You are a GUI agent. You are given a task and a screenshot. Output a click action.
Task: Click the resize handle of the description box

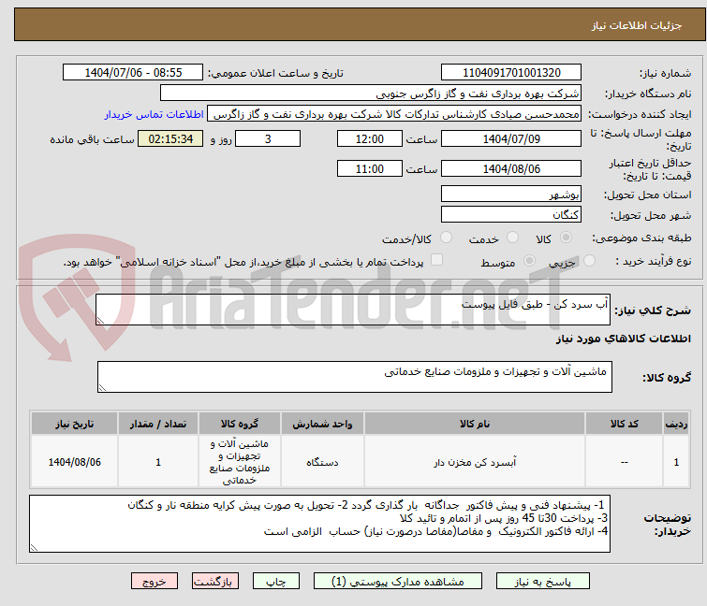click(x=100, y=321)
